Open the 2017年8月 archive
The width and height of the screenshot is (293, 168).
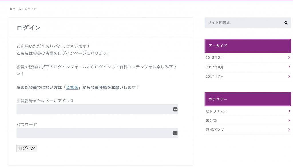coord(215,67)
